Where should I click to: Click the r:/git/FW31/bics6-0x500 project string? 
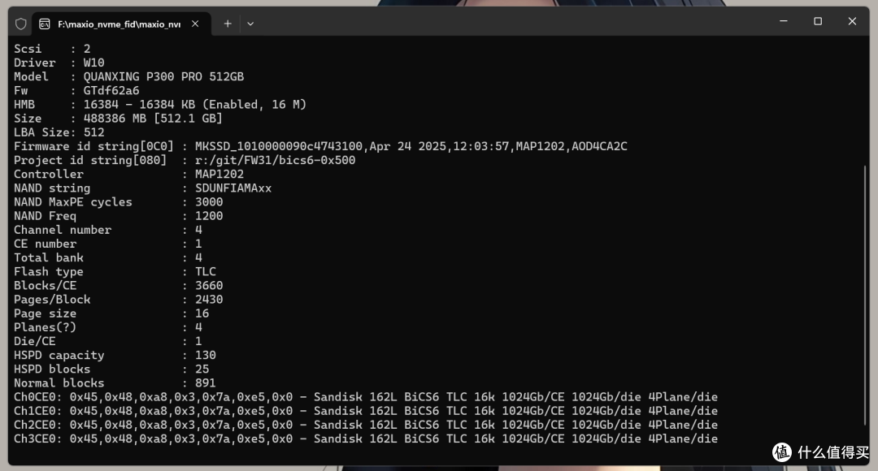(275, 161)
